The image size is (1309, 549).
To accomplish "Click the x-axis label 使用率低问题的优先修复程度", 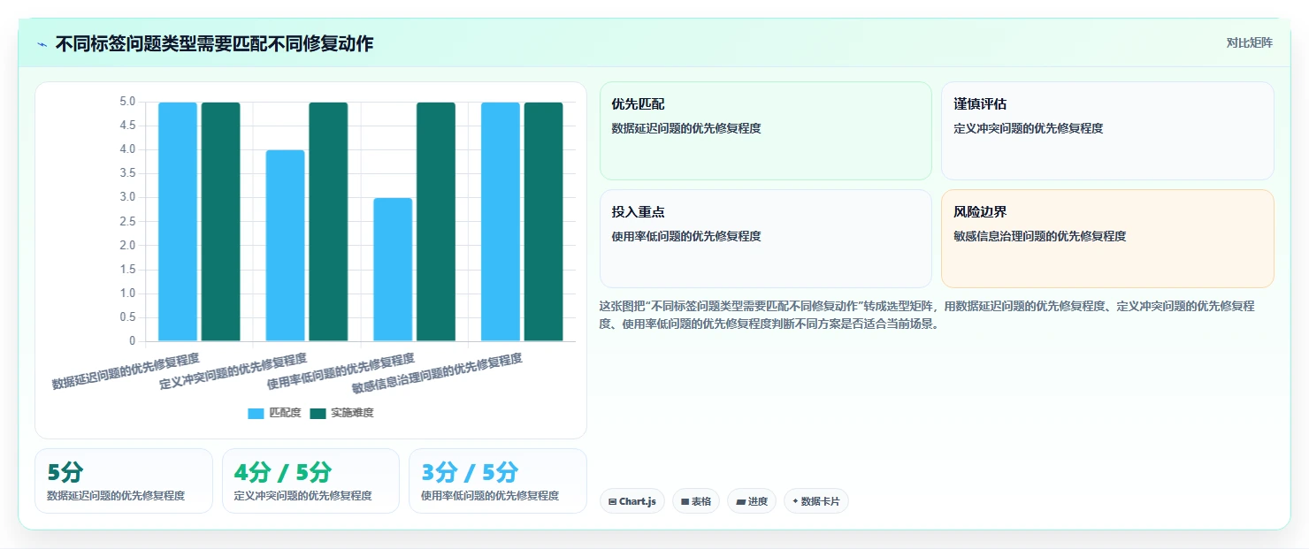I will coord(341,371).
